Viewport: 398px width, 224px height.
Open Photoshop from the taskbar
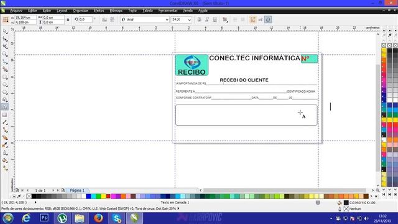pos(44,218)
